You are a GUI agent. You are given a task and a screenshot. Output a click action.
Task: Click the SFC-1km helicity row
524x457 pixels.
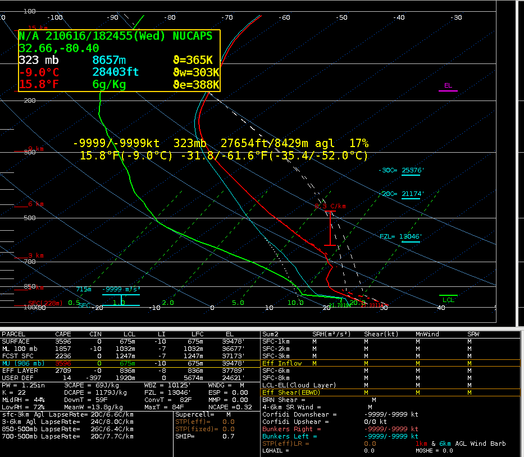tap(390, 341)
